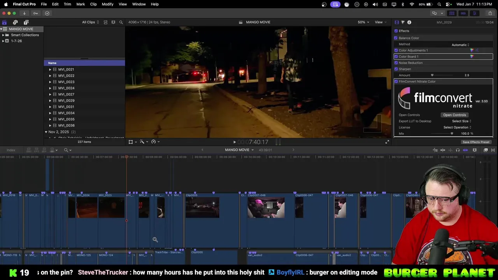Open the Select Operation license dropdown
Screen dimensions: 498x280
[458, 127]
